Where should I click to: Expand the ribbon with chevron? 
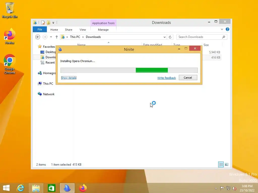tap(222, 29)
